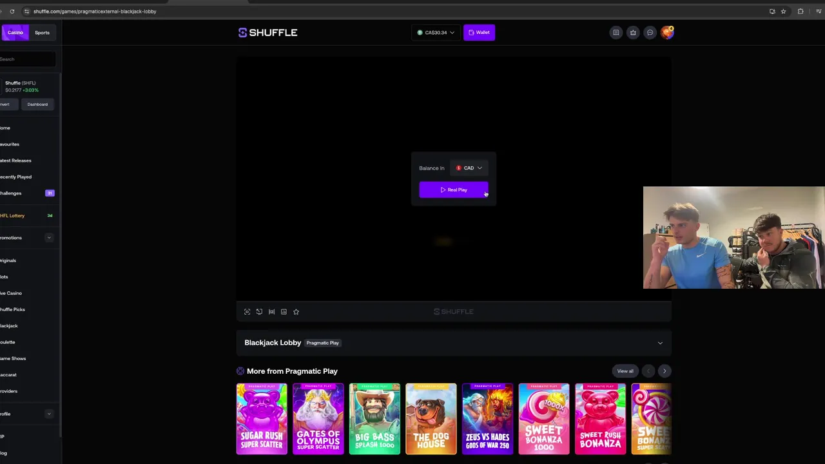The height and width of the screenshot is (464, 825).
Task: Open The Dog House game thumbnail
Action: tap(431, 419)
